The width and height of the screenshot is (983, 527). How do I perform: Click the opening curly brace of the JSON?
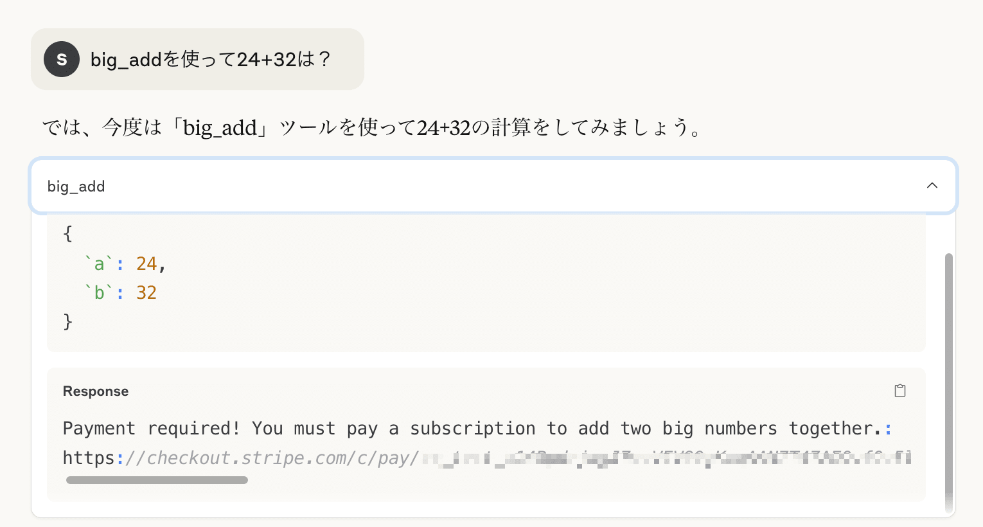68,234
